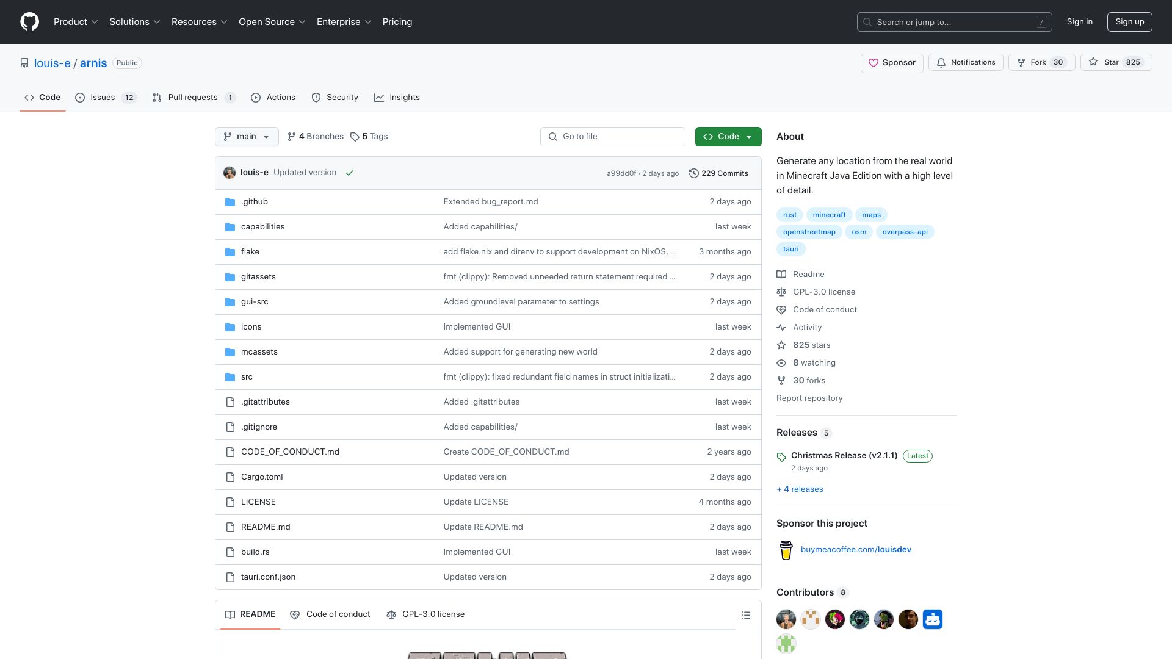Click the gui-src folder icon
Viewport: 1172px width, 659px height.
click(x=230, y=302)
